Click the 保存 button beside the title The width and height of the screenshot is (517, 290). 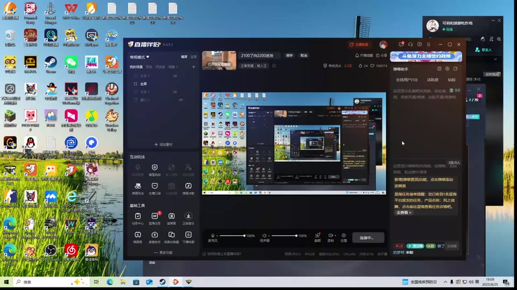289,55
